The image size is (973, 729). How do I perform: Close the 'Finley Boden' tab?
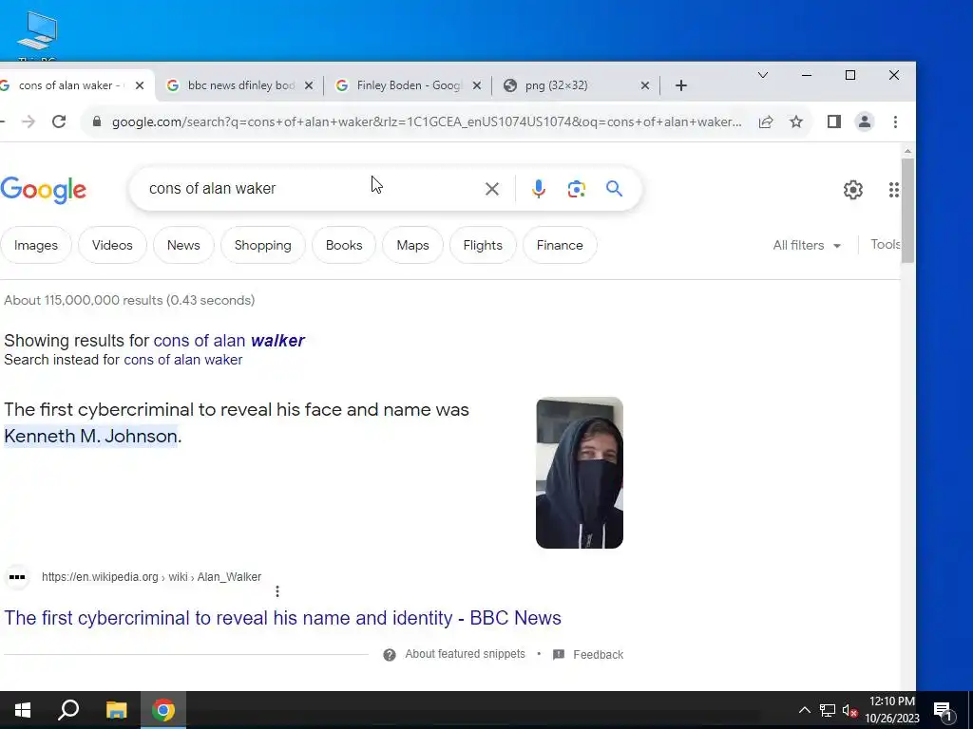477,85
